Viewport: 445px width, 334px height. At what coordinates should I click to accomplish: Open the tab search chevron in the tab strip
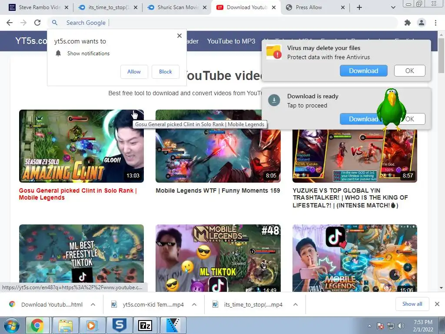(x=393, y=7)
